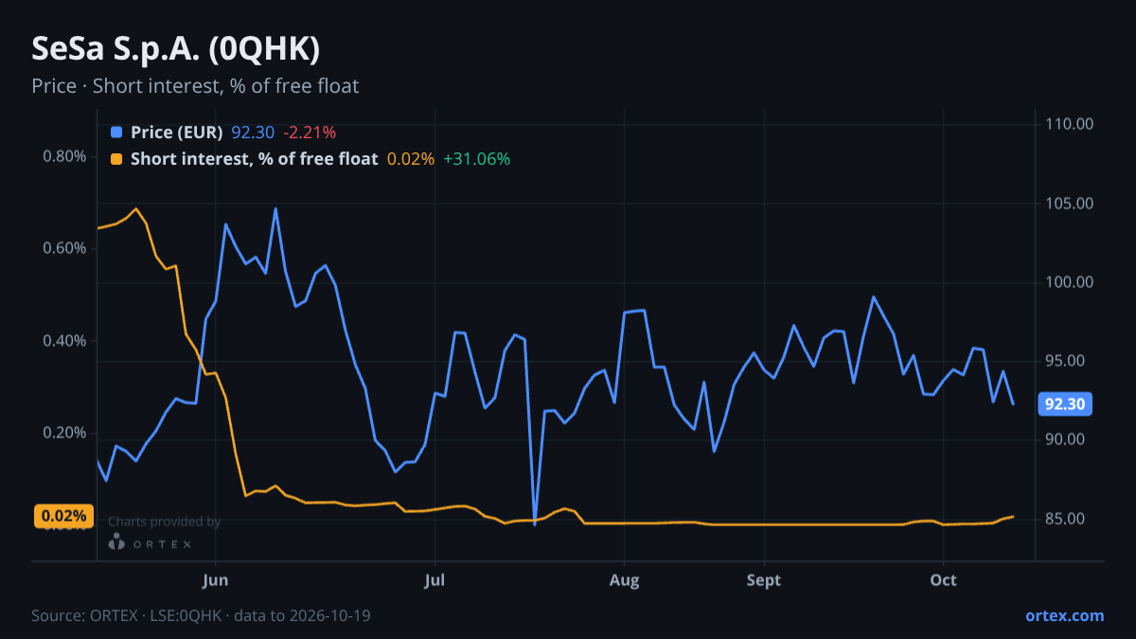
Task: Click the 110.00 right axis label
Action: [1070, 124]
